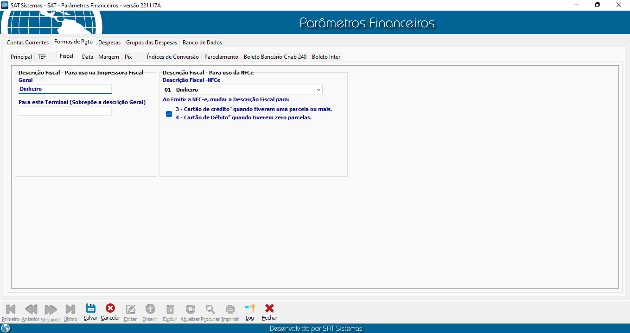
Task: Click the Geral description text field
Action: tap(65, 89)
